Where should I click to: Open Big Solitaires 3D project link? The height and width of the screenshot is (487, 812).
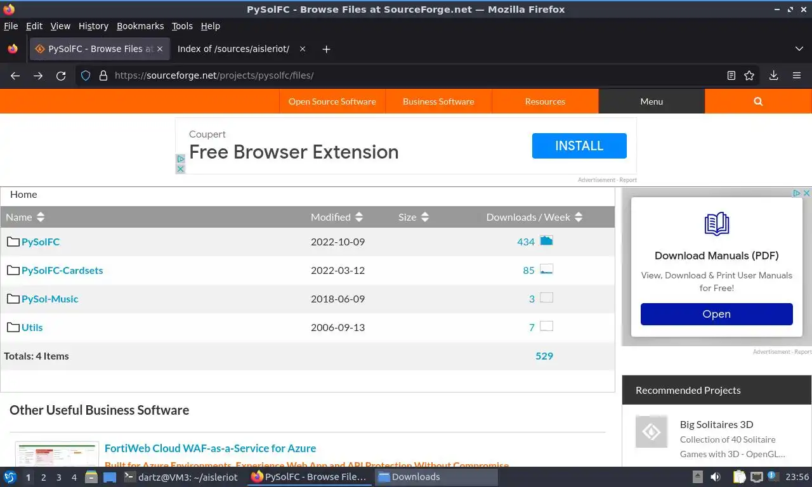716,424
